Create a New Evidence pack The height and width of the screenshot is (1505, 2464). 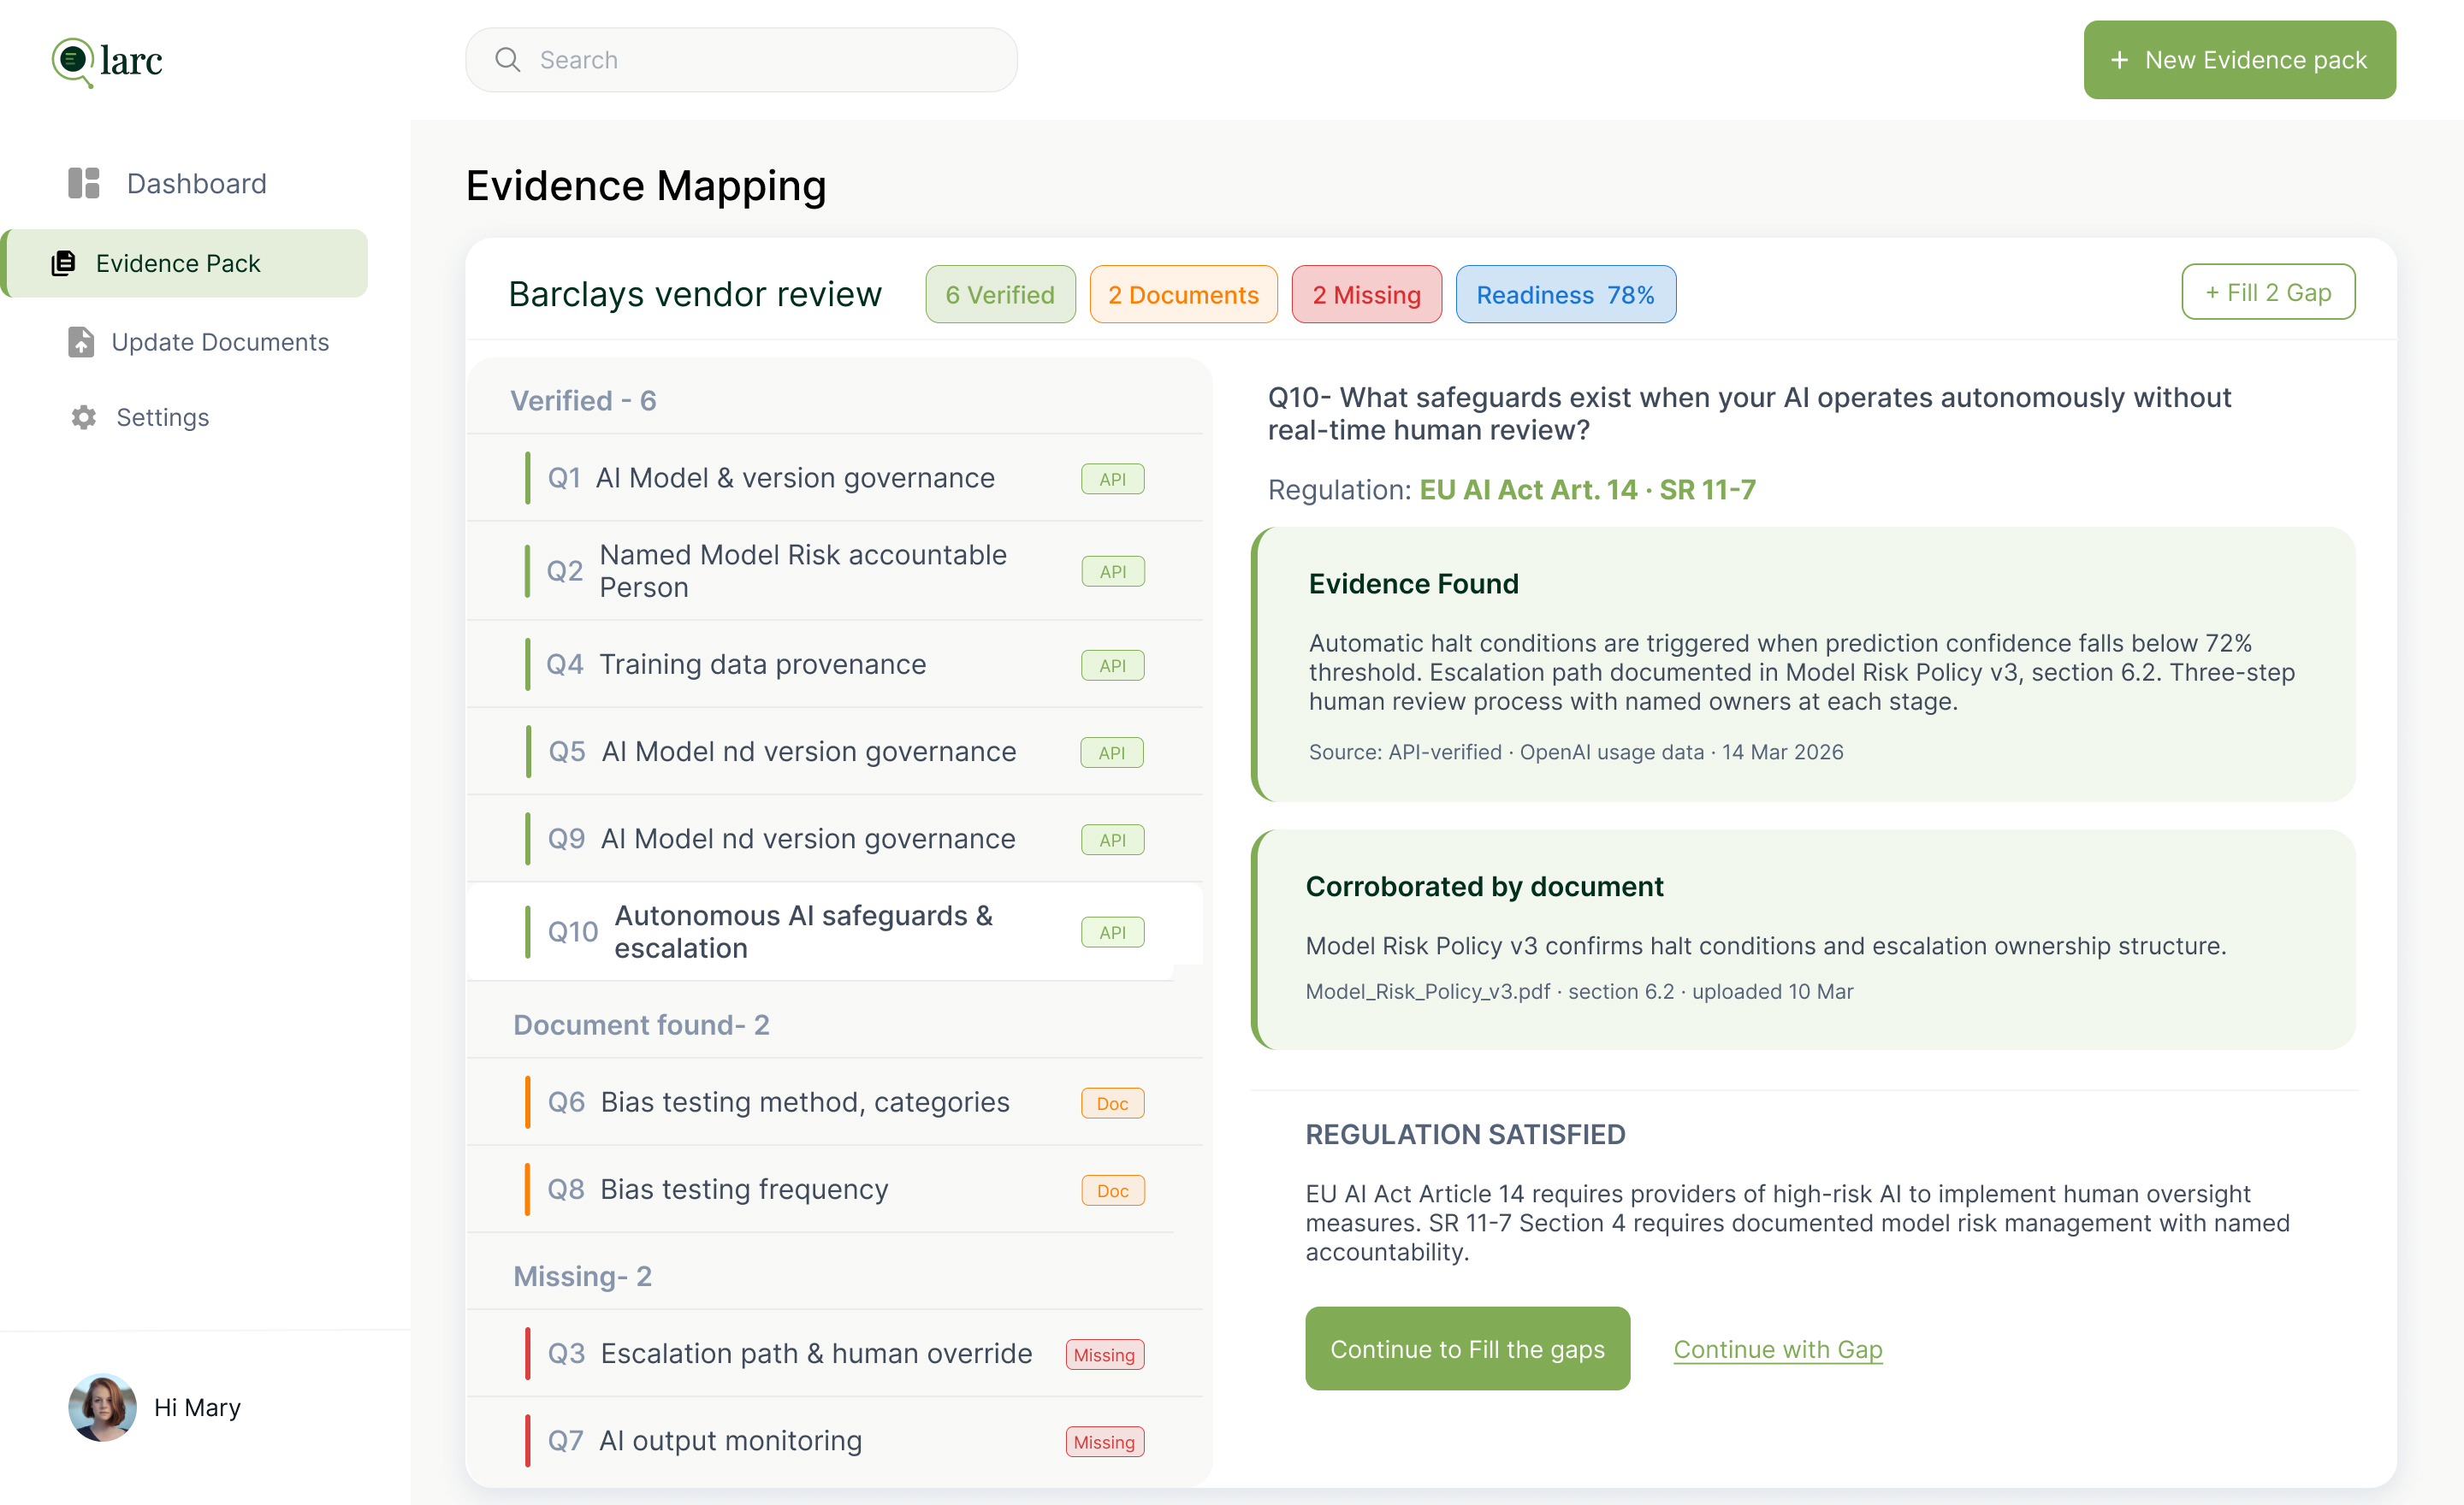coord(2239,60)
